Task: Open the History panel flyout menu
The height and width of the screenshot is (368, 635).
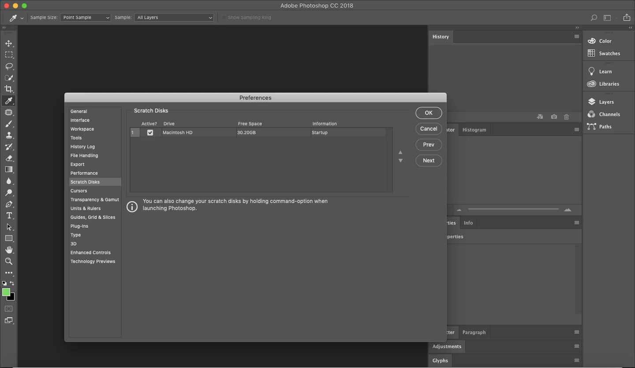Action: click(x=576, y=37)
